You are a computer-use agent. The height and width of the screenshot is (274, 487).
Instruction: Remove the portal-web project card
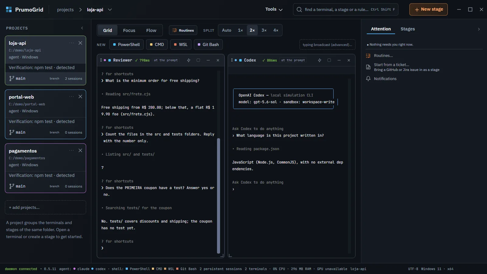pyautogui.click(x=80, y=97)
